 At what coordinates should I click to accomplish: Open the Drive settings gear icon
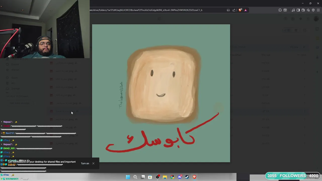(293, 19)
